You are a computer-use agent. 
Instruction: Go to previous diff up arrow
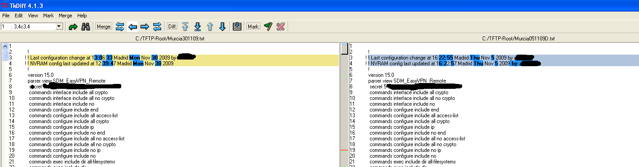[210, 27]
